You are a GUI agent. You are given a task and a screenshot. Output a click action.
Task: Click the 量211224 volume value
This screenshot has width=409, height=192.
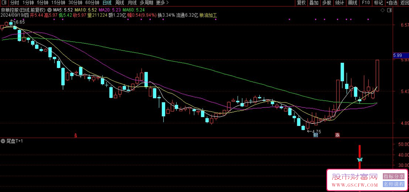click(97, 15)
